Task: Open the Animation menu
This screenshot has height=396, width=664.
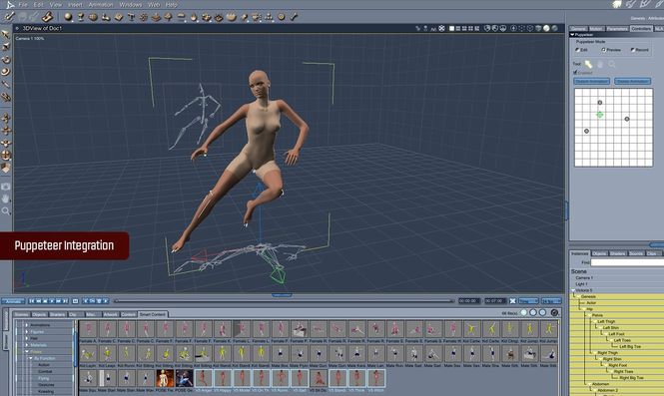Action: pyautogui.click(x=101, y=5)
